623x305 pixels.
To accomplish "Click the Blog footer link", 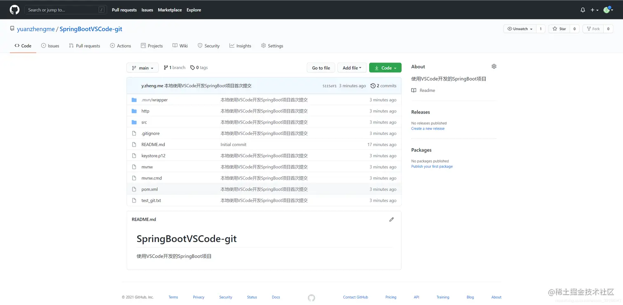I will click(x=470, y=297).
